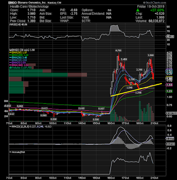Select the +37.68% percent change
Image resolution: width=177 pixels, height=180 pixels.
pos(157,10)
